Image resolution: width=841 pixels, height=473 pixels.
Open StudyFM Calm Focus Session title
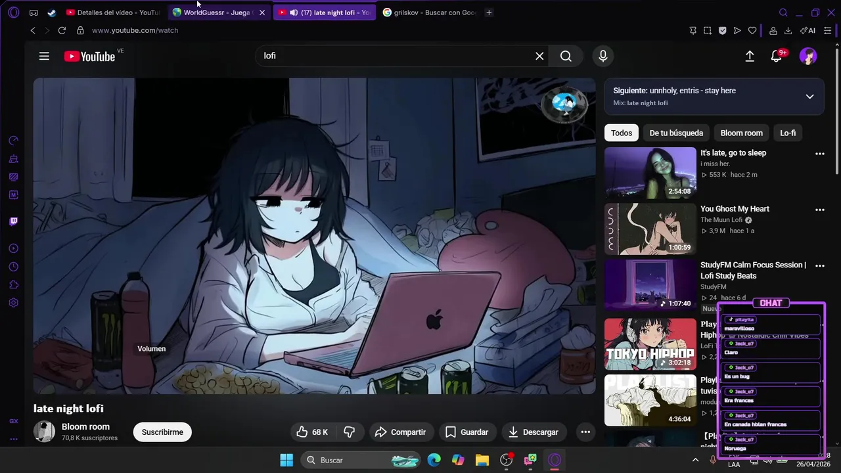click(x=753, y=270)
